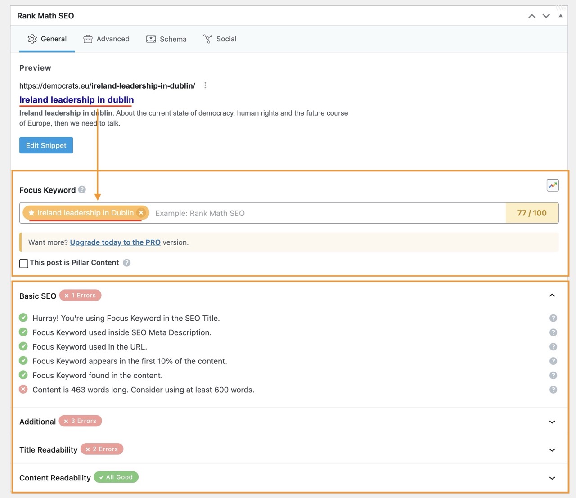The width and height of the screenshot is (576, 498).
Task: Follow the Upgrade today to the PRO link
Action: tap(115, 242)
